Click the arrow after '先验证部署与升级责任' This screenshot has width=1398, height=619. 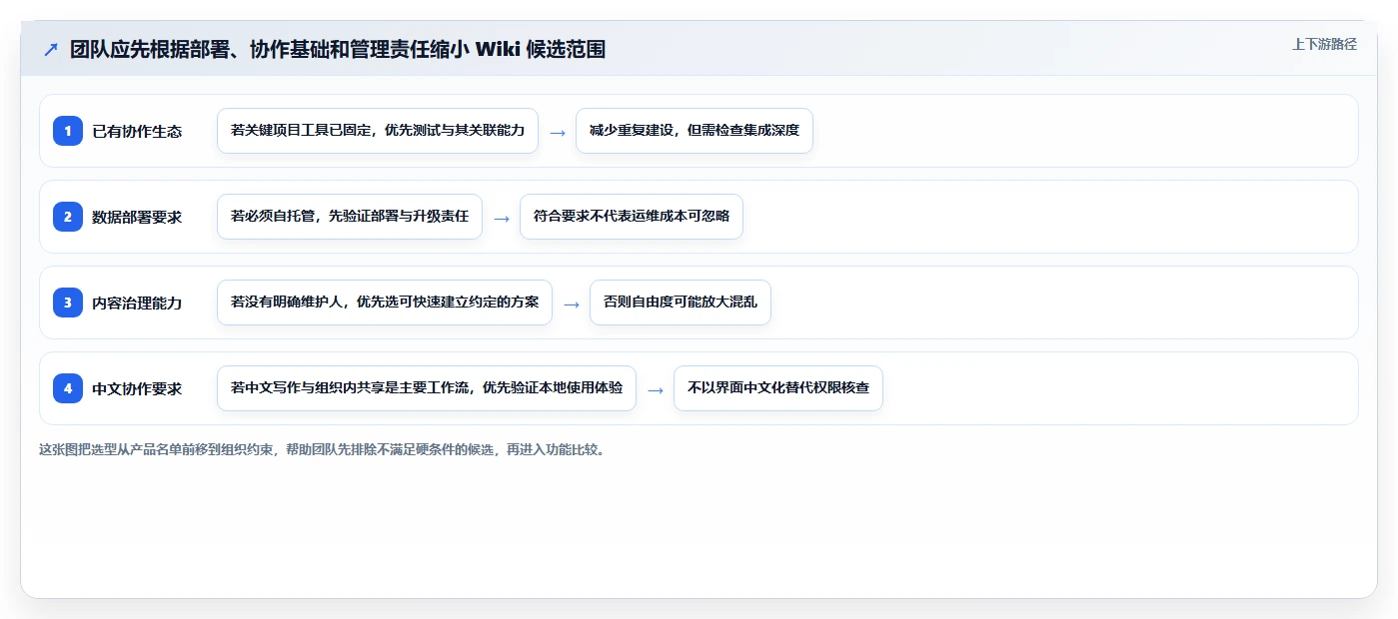point(502,218)
